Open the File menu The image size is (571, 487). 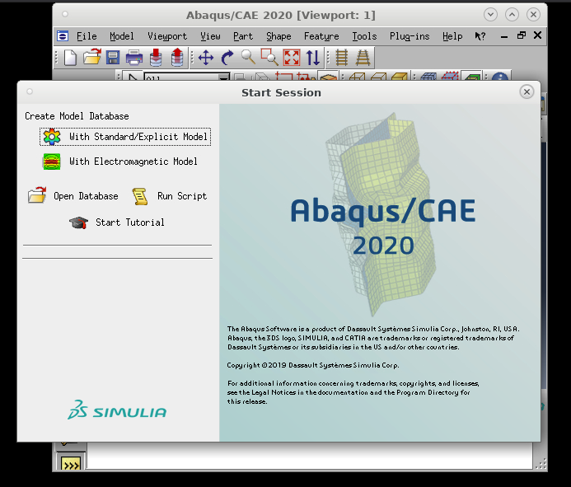coord(87,36)
